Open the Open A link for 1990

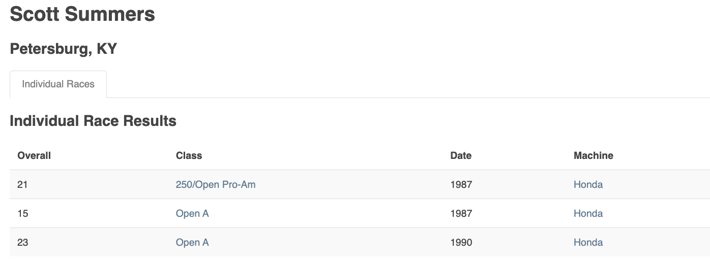pos(192,243)
